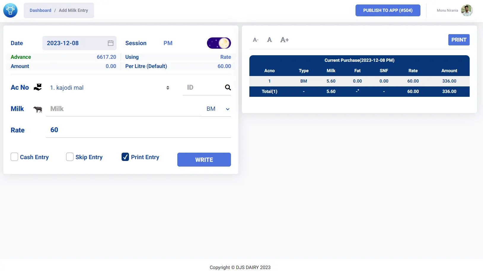Image resolution: width=483 pixels, height=272 pixels.
Task: Enable the Cash Entry checkbox
Action: tap(14, 157)
